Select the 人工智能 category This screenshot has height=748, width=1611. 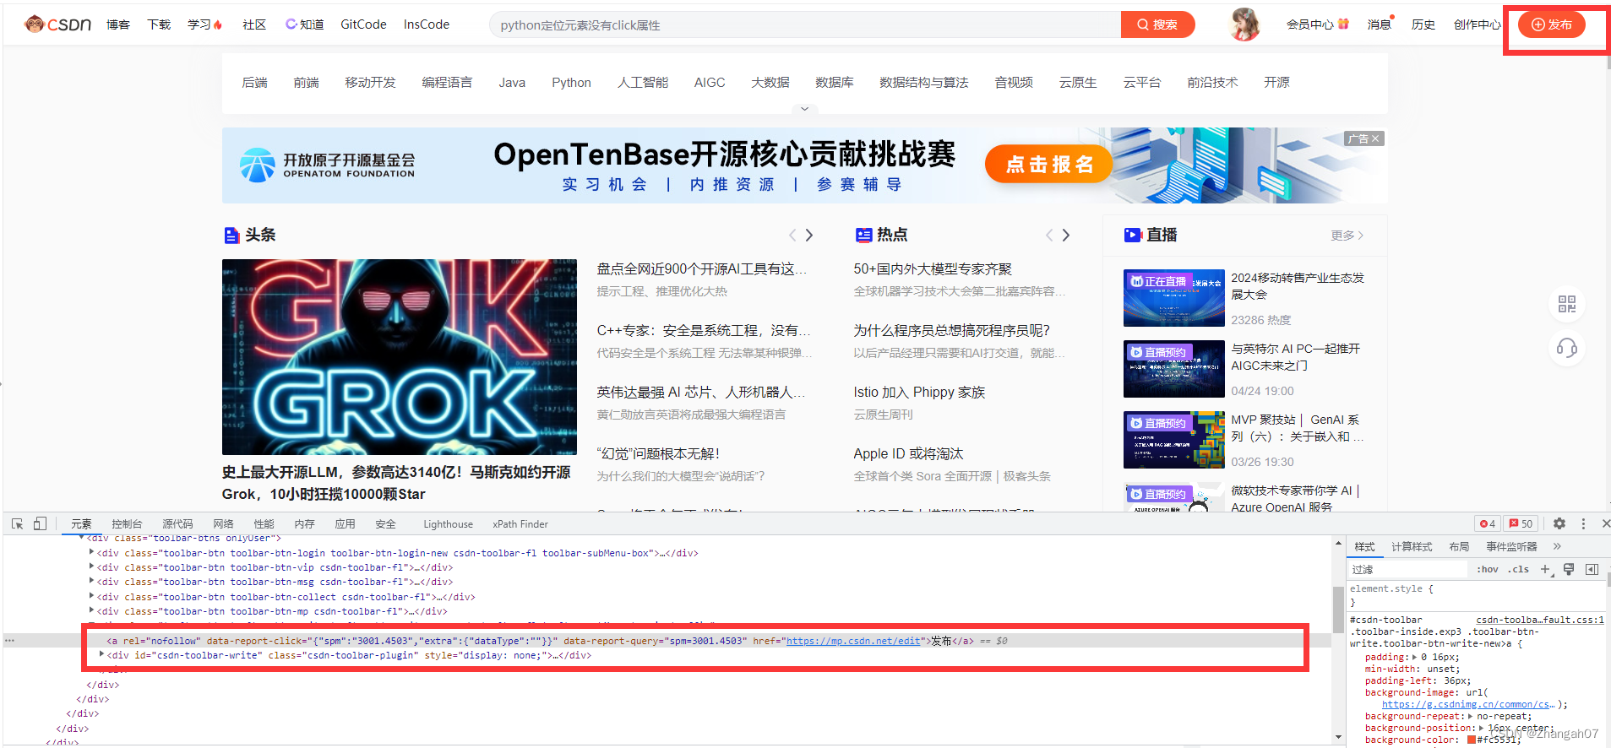point(643,82)
